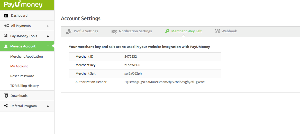Open the Merchant Application page
Viewport: 300px width, 134px height.
pos(26,57)
